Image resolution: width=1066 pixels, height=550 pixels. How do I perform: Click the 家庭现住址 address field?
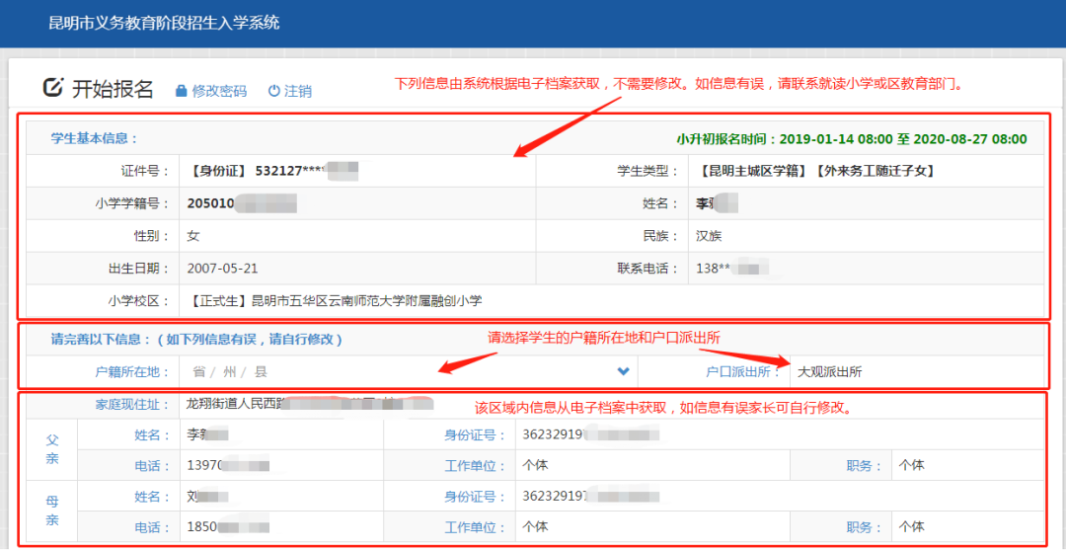[612, 404]
